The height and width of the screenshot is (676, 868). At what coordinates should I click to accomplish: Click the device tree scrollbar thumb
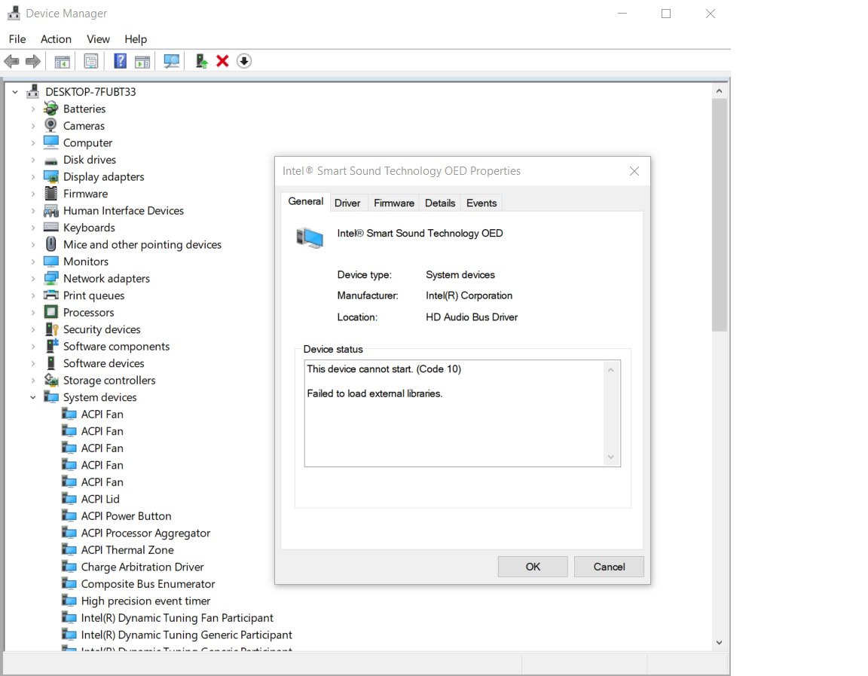coord(719,215)
